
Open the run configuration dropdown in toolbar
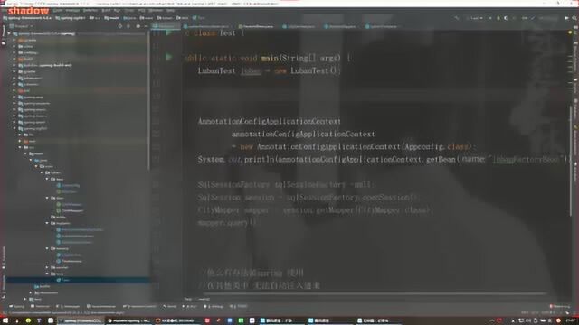[x=475, y=18]
